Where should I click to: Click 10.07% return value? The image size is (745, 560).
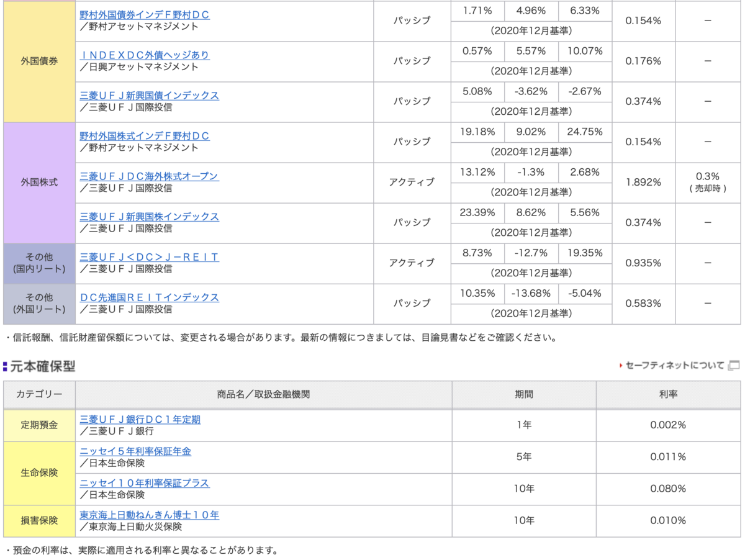click(585, 51)
